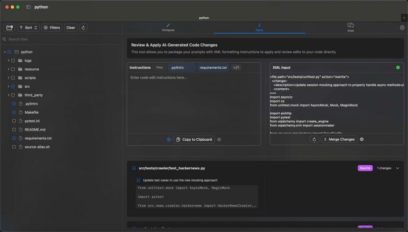Click the Search files field
Image resolution: width=408 pixels, height=232 pixels.
(61, 39)
